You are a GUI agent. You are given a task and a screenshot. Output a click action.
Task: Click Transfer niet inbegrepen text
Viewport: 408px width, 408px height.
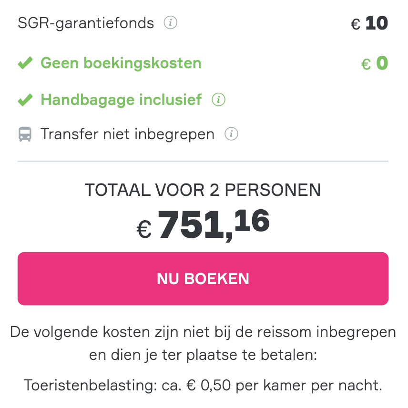tap(127, 134)
